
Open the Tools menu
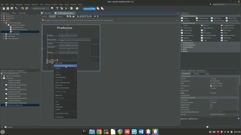point(67,4)
